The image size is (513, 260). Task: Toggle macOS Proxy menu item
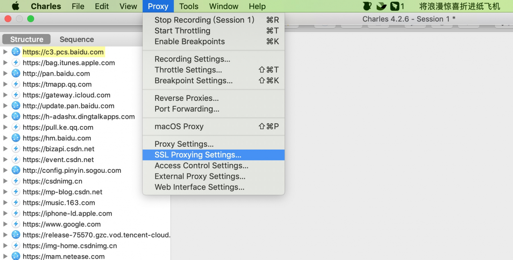pyautogui.click(x=214, y=126)
